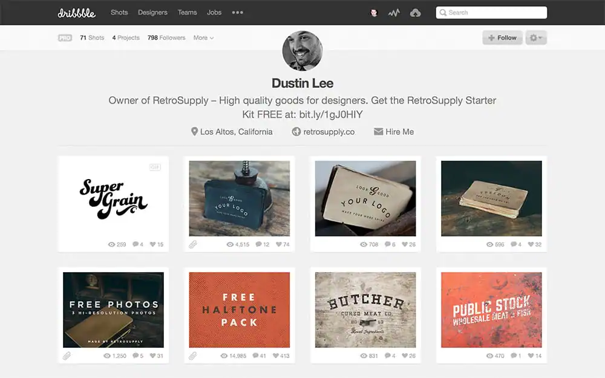Open comments on 708-view shot
The image size is (605, 378).
tap(388, 244)
